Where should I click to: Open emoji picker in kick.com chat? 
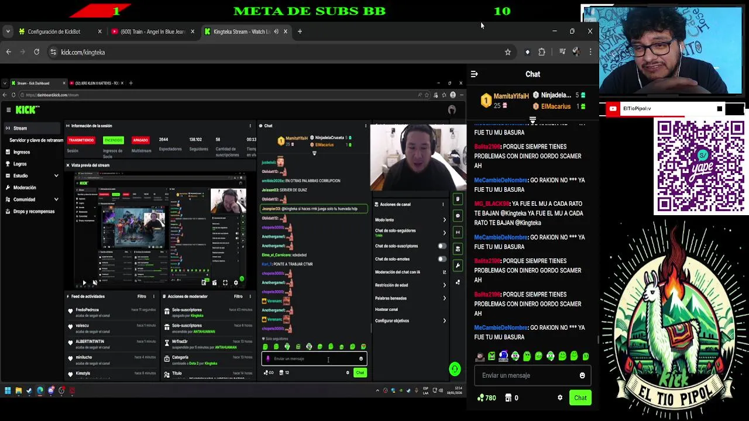pos(582,375)
